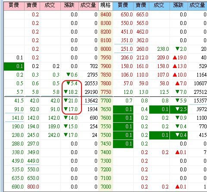Select strike price 7750
The height and width of the screenshot is (192, 207).
pos(106,92)
